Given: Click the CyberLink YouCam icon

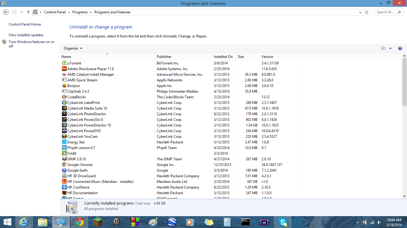Looking at the screenshot, I should (64, 136).
